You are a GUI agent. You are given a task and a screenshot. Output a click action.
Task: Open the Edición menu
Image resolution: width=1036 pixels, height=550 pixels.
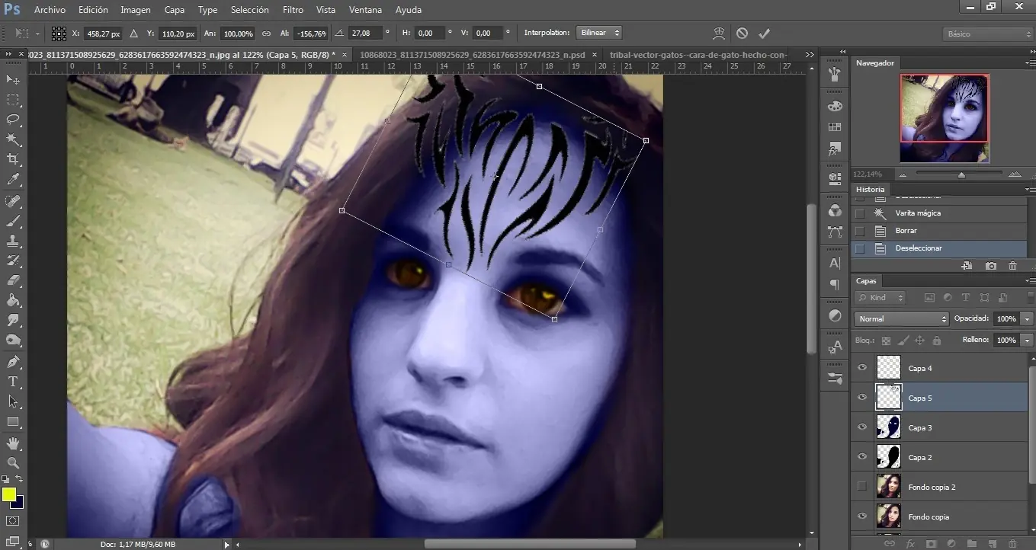(93, 10)
